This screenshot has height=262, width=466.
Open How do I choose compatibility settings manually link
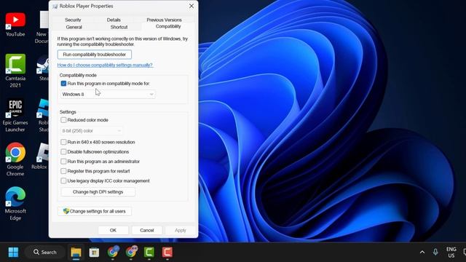(105, 65)
